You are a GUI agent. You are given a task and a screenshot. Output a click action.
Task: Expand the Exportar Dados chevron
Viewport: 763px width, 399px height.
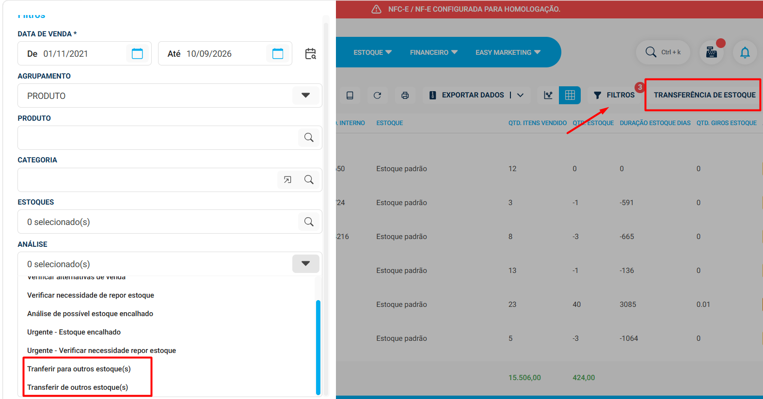(520, 95)
